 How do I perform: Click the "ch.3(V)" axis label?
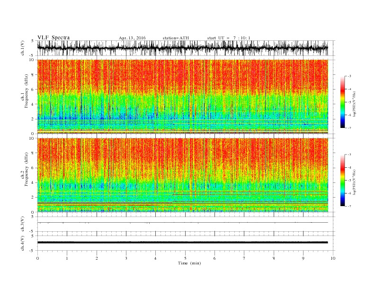23,224
